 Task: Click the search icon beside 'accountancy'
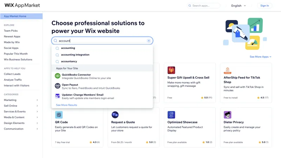[57, 62]
